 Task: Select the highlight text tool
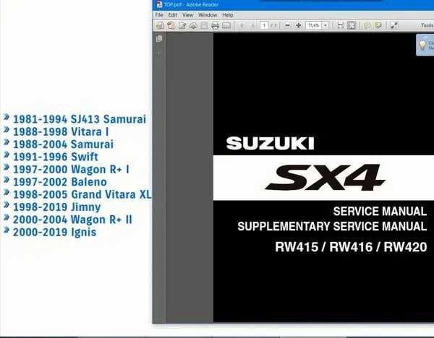coord(378,25)
